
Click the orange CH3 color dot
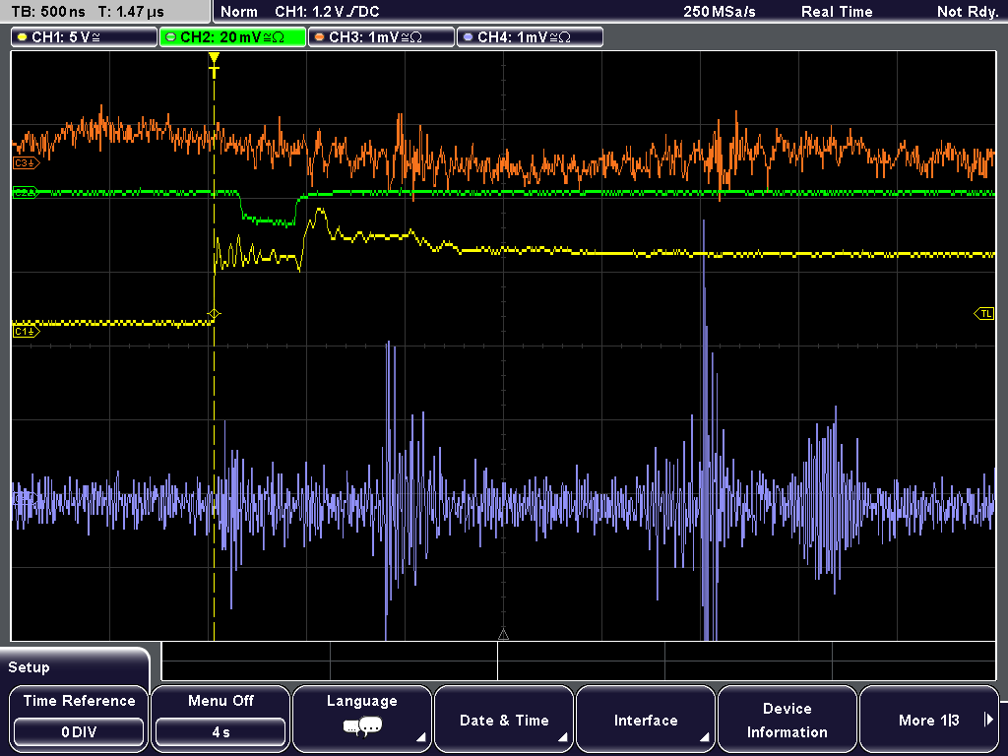(320, 37)
